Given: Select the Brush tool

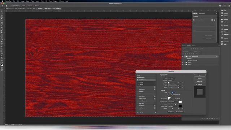Looking at the screenshot, I should click(x=2, y=30).
